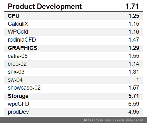The height and width of the screenshot is (123, 147).
Task: Select the CalculiX row
Action: point(73,24)
